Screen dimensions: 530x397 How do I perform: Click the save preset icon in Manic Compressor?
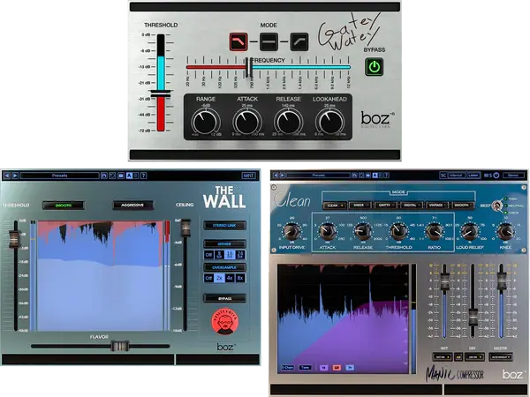tap(354, 176)
